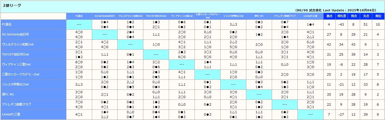This screenshot has width=385, height=120.
Task: Click the 2部リーグ title heading
Action: (12, 5)
